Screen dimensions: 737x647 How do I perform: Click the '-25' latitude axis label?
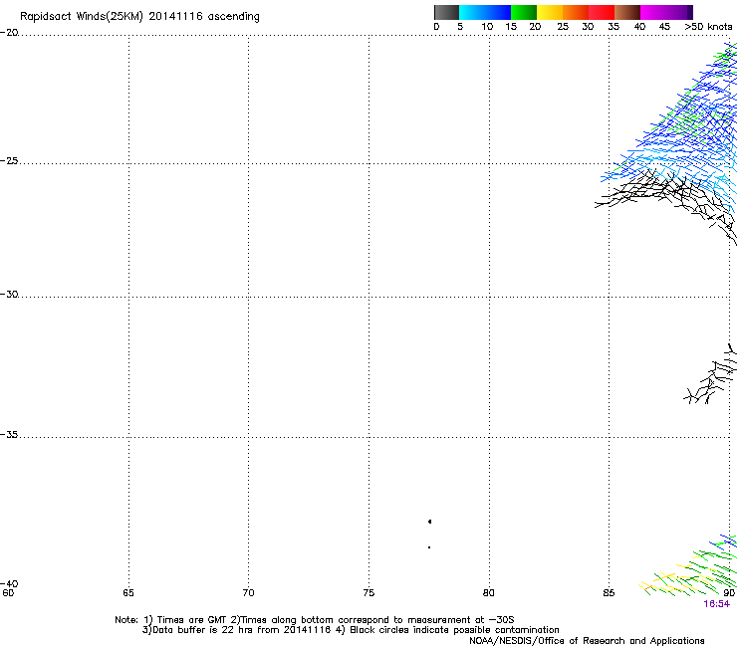click(9, 160)
